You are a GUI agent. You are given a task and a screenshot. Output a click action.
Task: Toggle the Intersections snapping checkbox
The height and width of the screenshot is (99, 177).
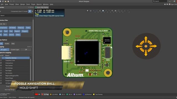pyautogui.click(x=1, y=63)
